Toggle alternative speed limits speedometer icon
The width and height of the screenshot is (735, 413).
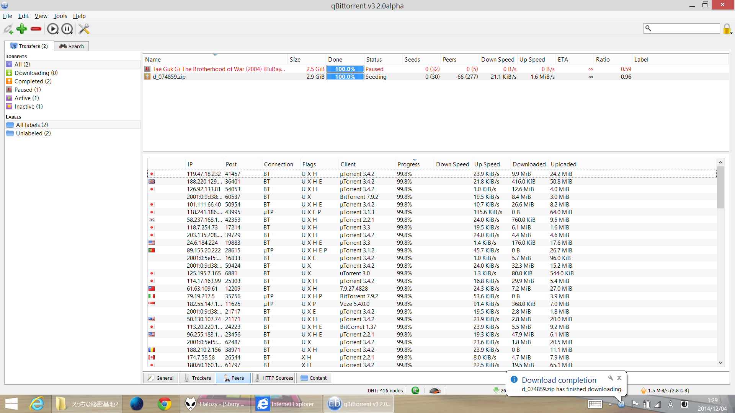pyautogui.click(x=434, y=390)
